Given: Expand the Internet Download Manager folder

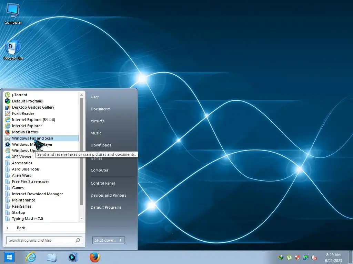Looking at the screenshot, I should (41, 194).
